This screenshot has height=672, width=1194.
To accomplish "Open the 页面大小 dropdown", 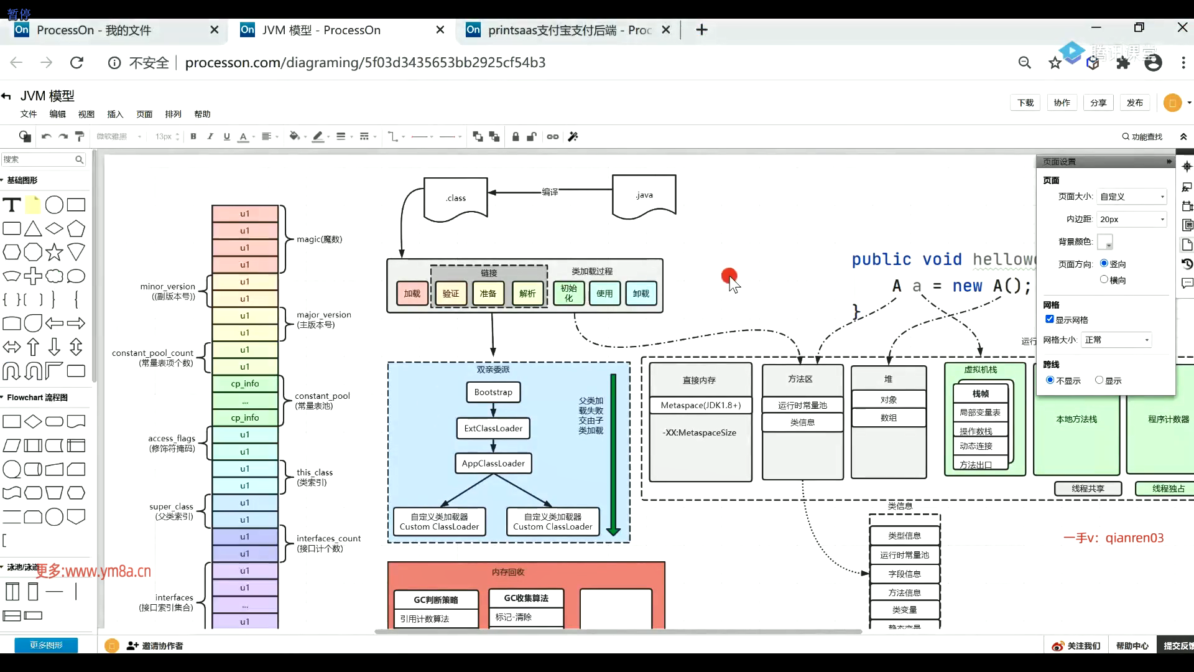I will [1132, 197].
